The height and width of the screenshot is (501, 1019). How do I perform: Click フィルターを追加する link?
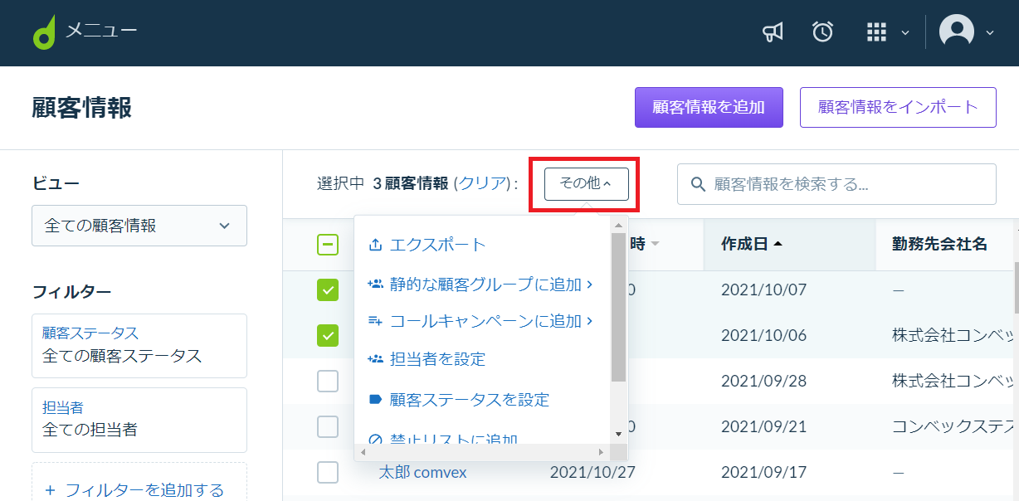click(x=135, y=490)
